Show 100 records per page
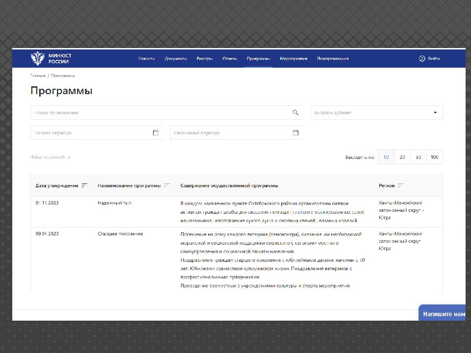 pos(435,157)
